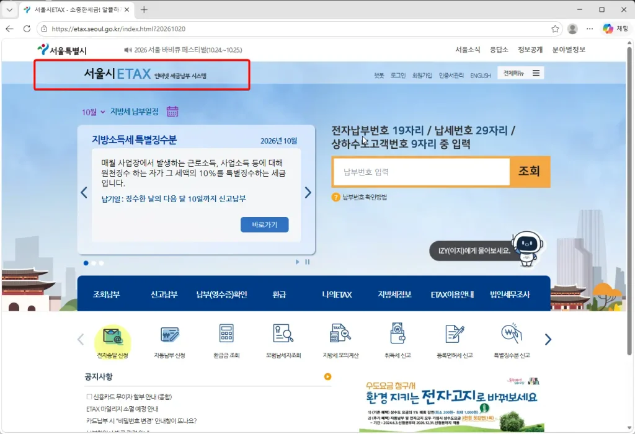Screen dimensions: 635x434
Task: Open the 등록면허세 신고 icon
Action: pyautogui.click(x=455, y=334)
